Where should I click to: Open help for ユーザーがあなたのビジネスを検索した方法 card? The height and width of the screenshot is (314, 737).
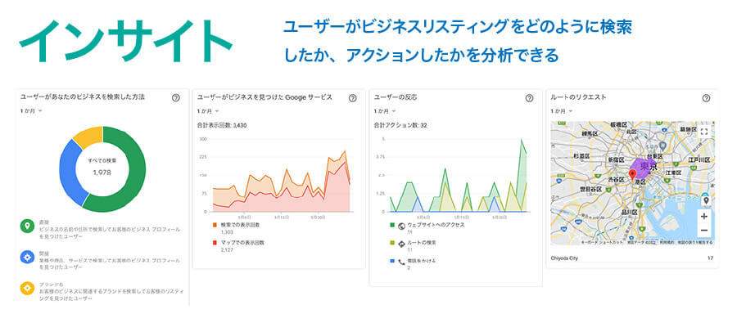[176, 98]
